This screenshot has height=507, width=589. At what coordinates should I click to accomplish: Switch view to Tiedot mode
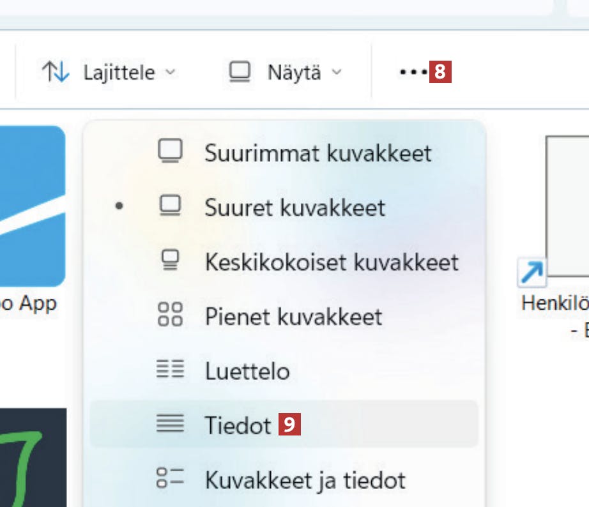point(236,425)
